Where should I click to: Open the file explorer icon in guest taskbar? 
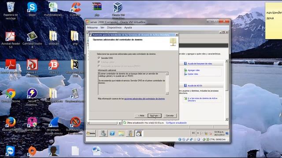121,133
